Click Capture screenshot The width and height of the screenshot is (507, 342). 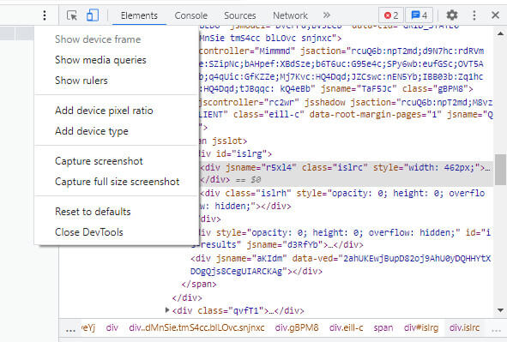[x=117, y=161]
